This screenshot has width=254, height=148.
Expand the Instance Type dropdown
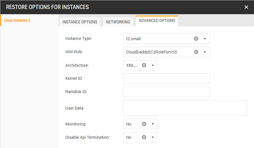[x=205, y=39]
